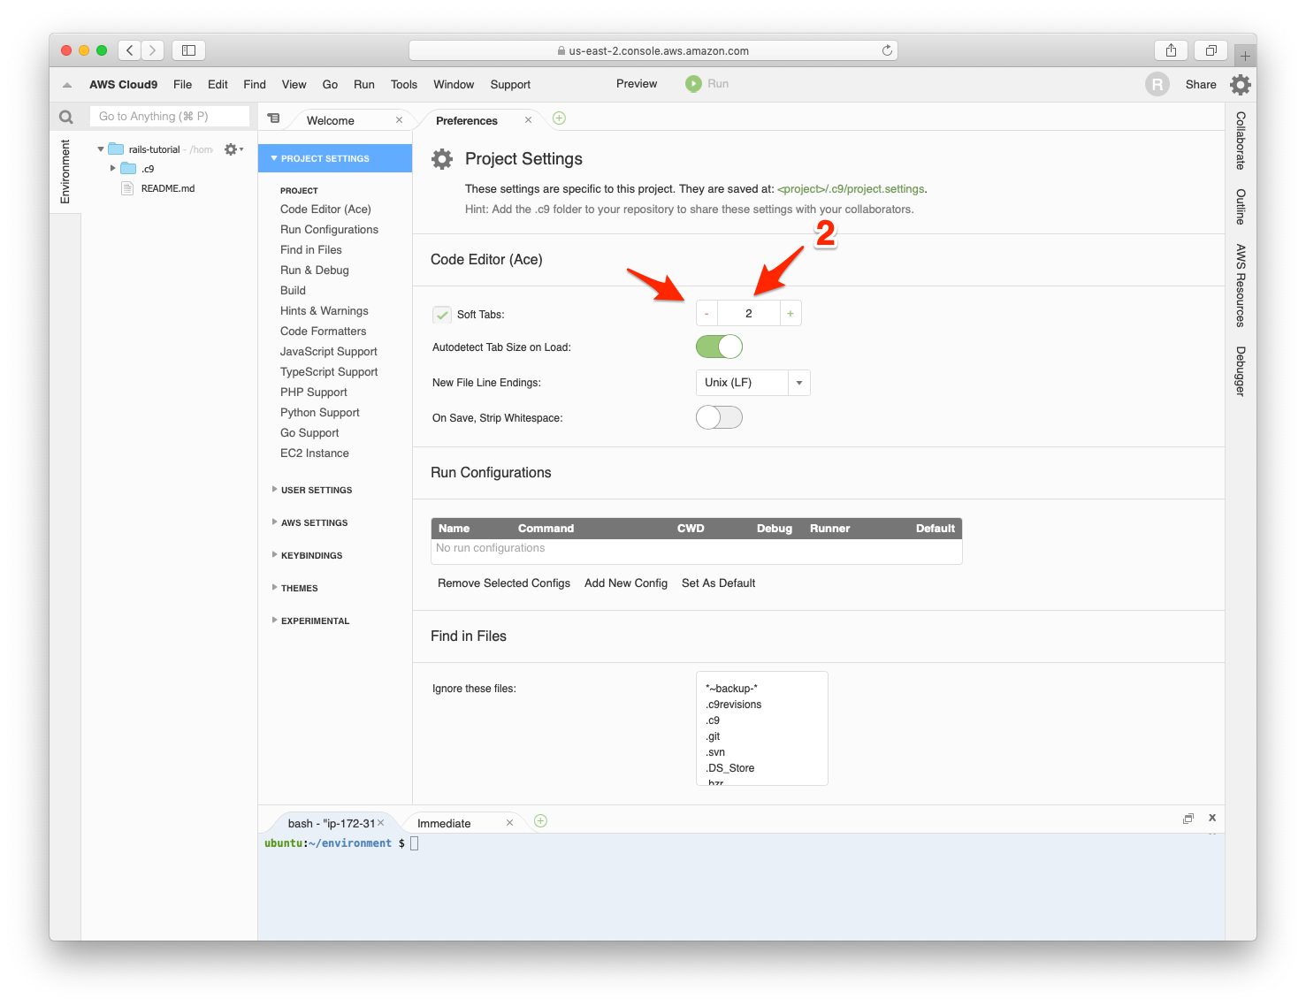
Task: Reload the page in address bar
Action: tap(887, 50)
